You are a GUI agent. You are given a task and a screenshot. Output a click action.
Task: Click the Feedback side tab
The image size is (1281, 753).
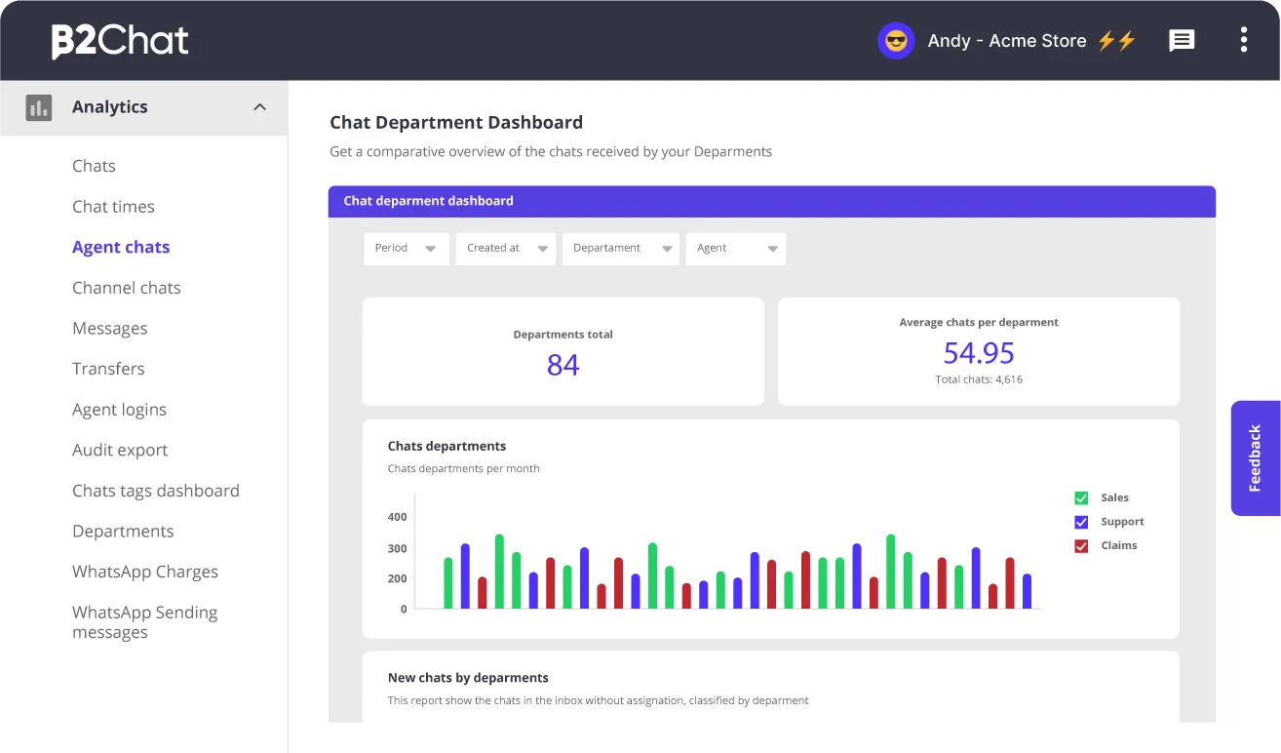tap(1256, 457)
